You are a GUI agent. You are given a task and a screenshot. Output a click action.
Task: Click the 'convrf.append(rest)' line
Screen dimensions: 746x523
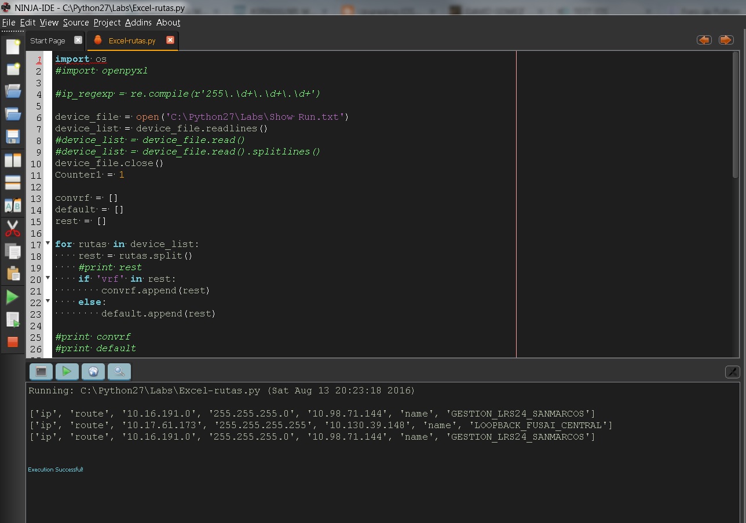(155, 290)
